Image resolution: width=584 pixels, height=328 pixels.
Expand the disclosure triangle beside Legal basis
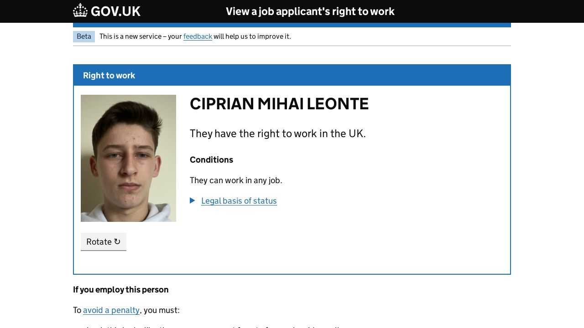pos(193,200)
